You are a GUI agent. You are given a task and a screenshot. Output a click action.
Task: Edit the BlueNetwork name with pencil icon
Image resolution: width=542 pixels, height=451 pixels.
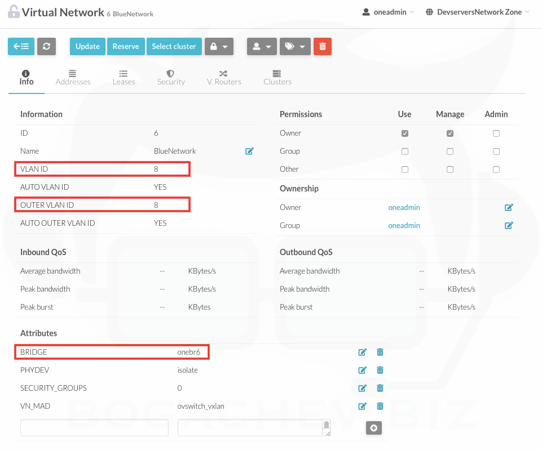pyautogui.click(x=249, y=151)
